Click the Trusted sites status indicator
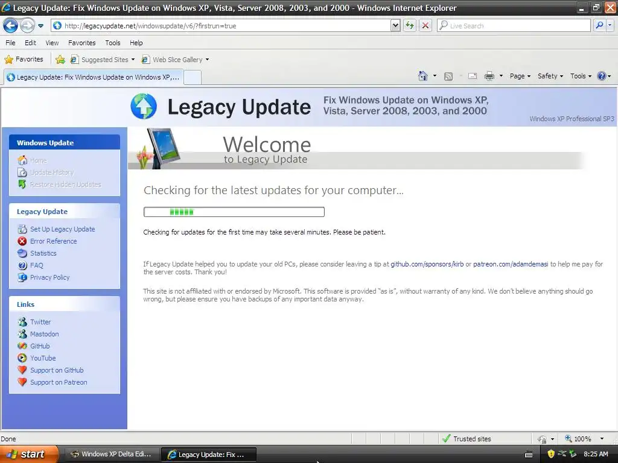 coord(467,439)
